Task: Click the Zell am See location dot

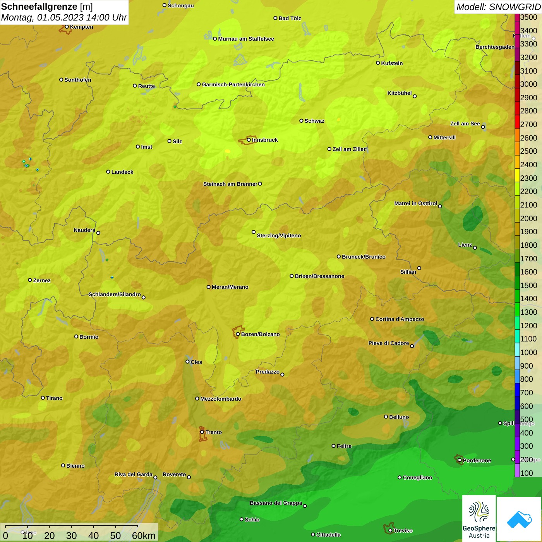Action: click(483, 127)
